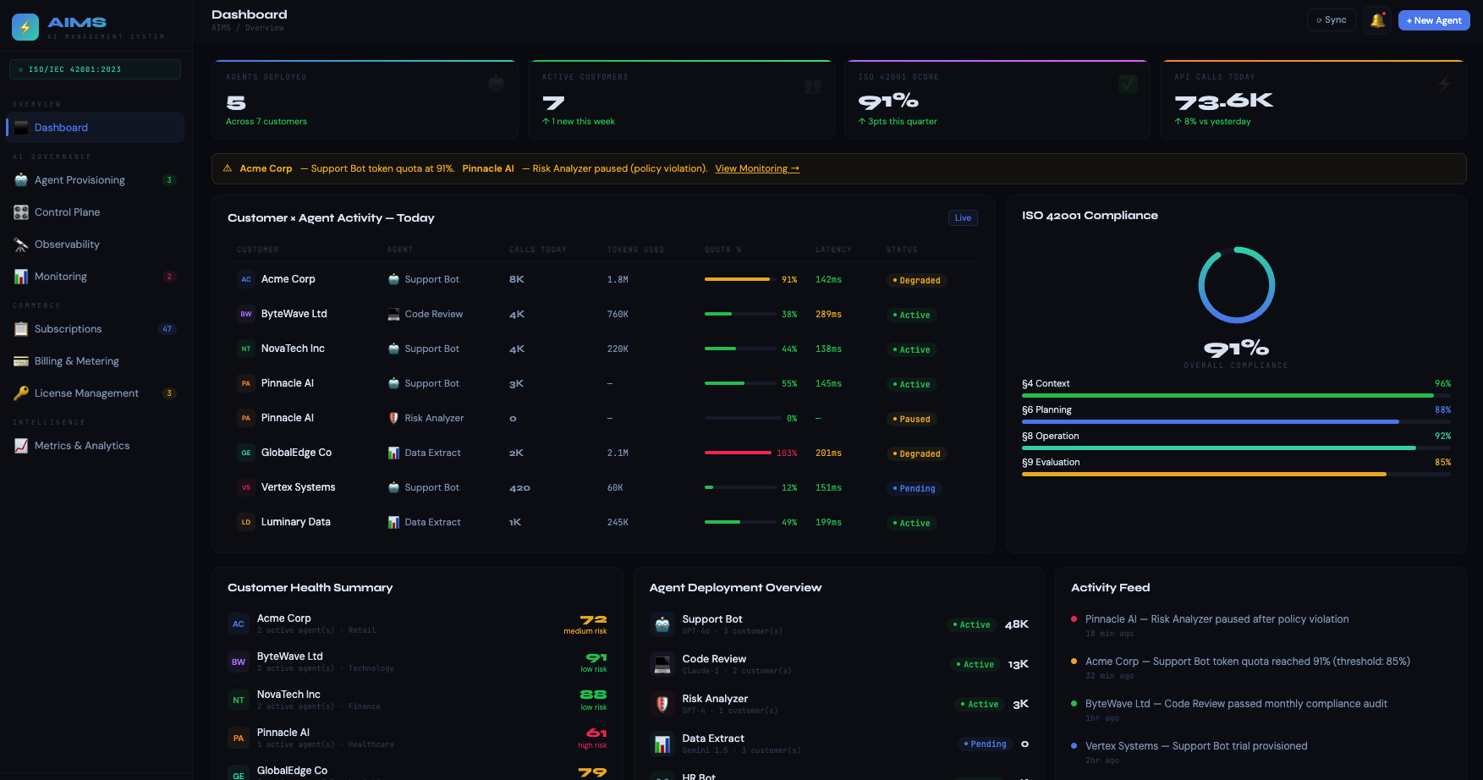Image resolution: width=1483 pixels, height=780 pixels.
Task: Navigate to Monitoring
Action: (x=95, y=277)
